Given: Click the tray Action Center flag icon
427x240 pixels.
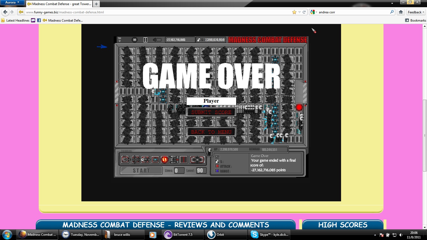Looking at the screenshot, I should (x=382, y=235).
